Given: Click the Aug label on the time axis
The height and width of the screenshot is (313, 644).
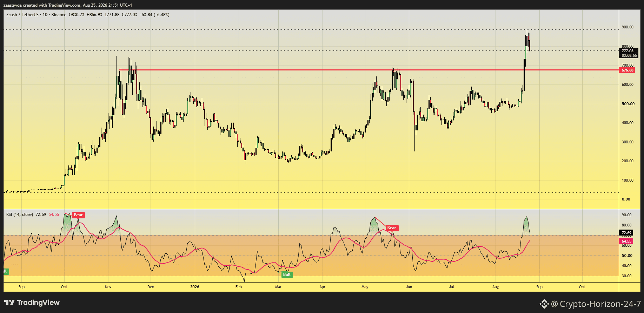Looking at the screenshot, I should click(x=496, y=287).
